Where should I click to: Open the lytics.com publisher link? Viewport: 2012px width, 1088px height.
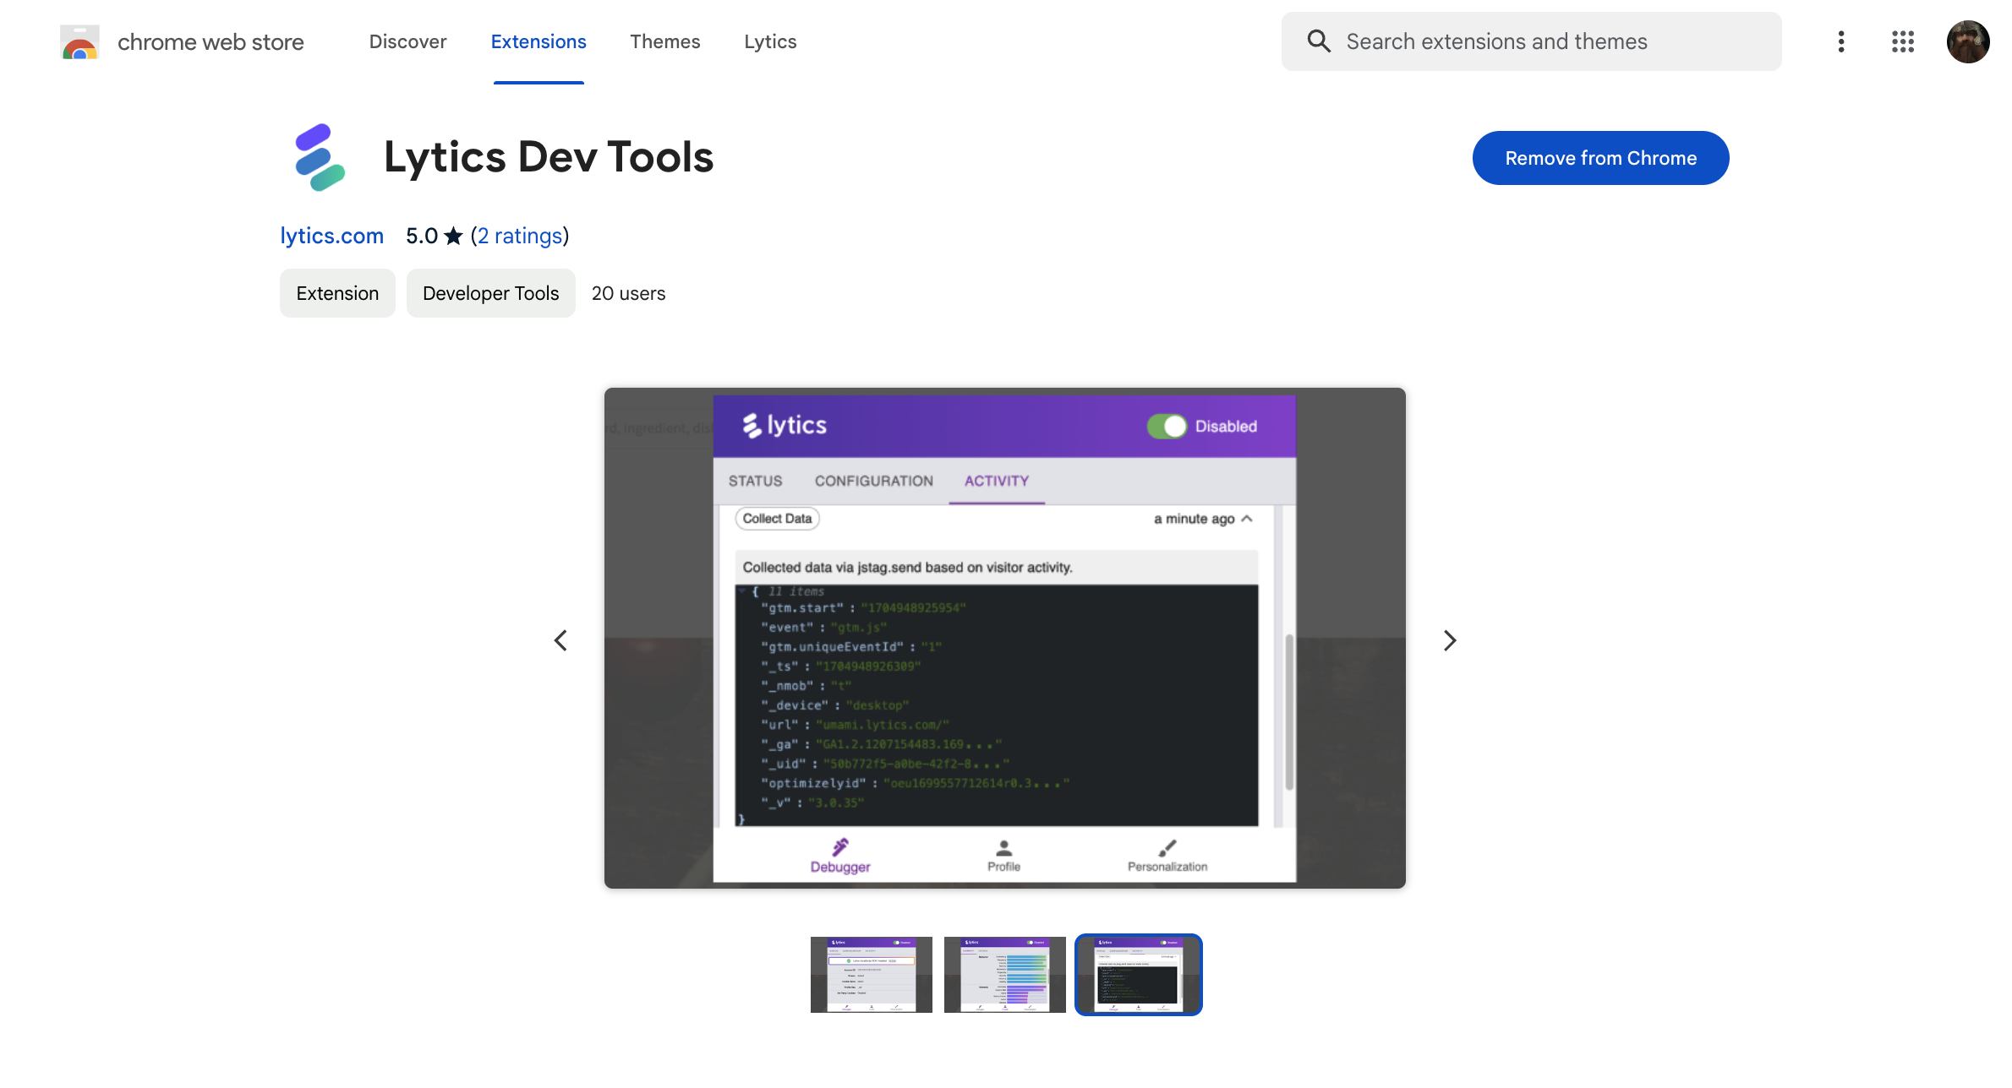332,236
